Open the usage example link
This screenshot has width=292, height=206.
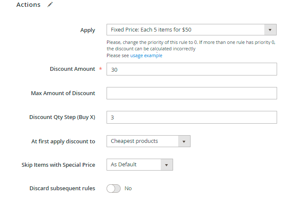pos(146,55)
